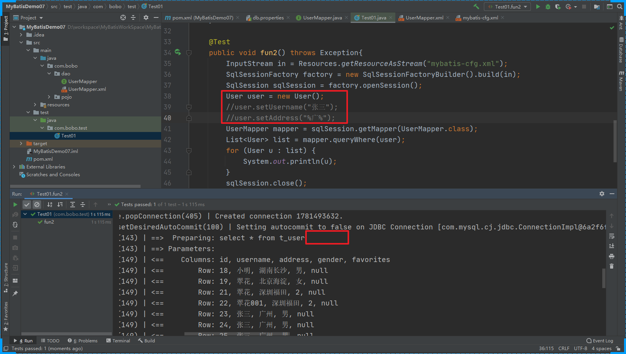Select fun2 in test results tree
The image size is (626, 354).
click(49, 222)
